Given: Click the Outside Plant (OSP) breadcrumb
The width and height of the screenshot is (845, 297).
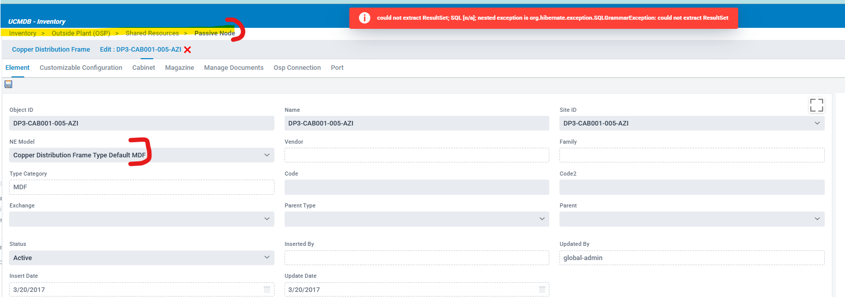Looking at the screenshot, I should click(x=81, y=33).
